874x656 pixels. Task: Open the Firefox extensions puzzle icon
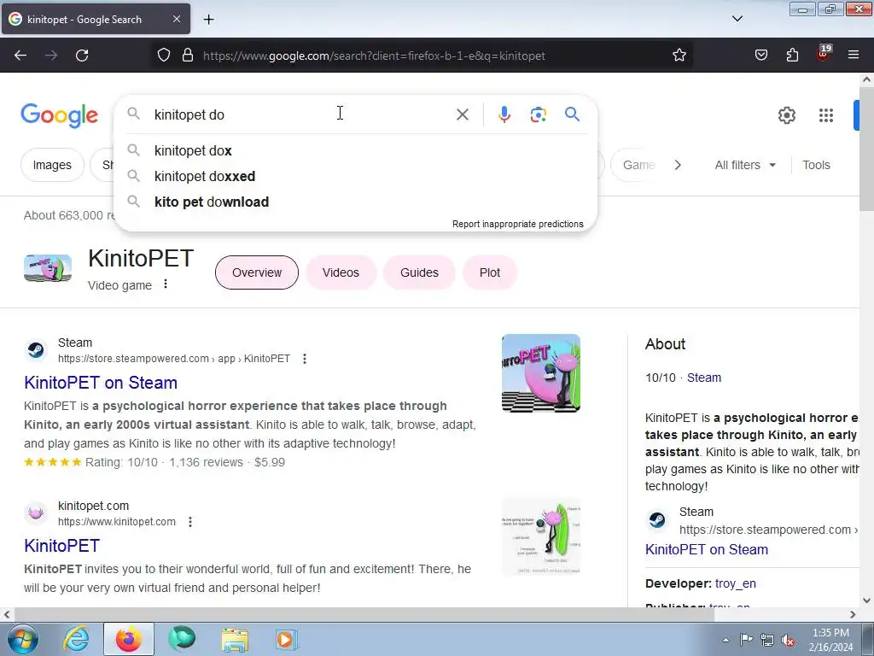click(x=792, y=56)
